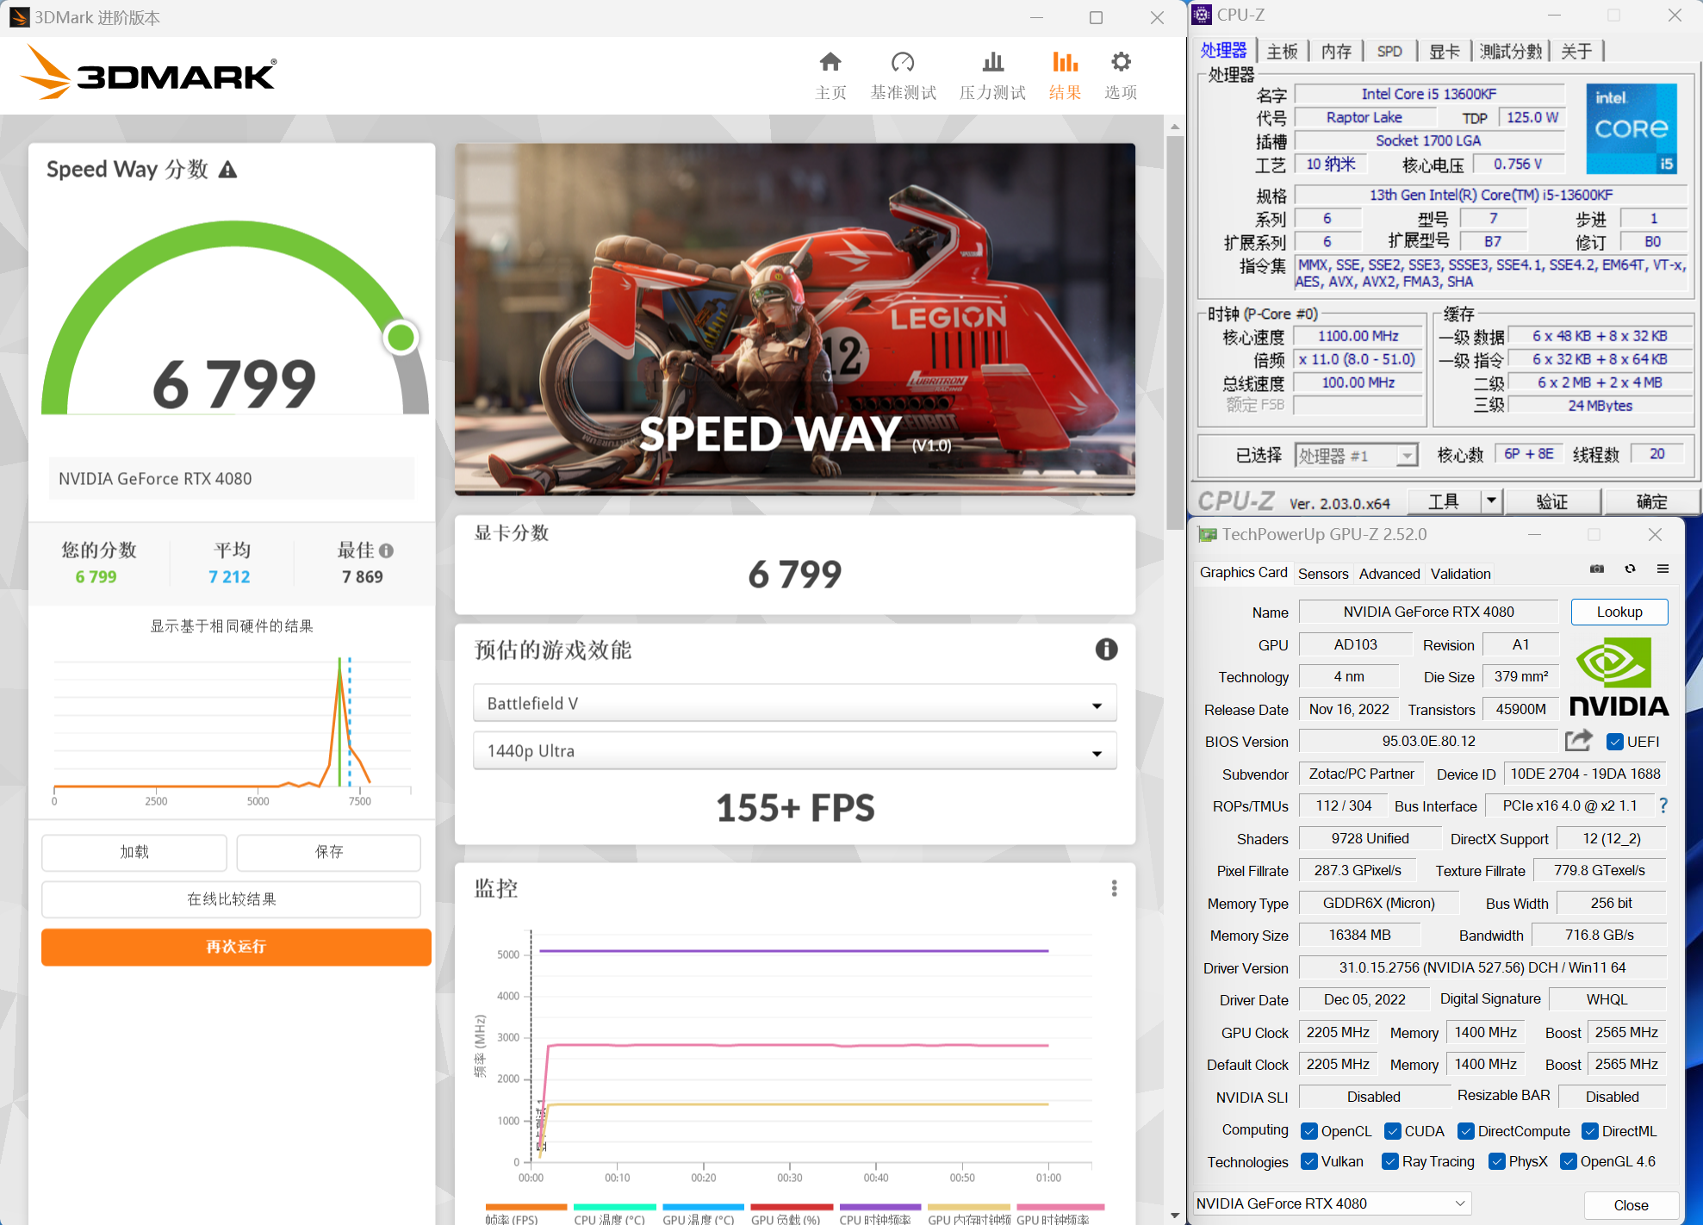This screenshot has height=1225, width=1703.
Task: Open the Battlefield V game dropdown
Action: pyautogui.click(x=1097, y=703)
